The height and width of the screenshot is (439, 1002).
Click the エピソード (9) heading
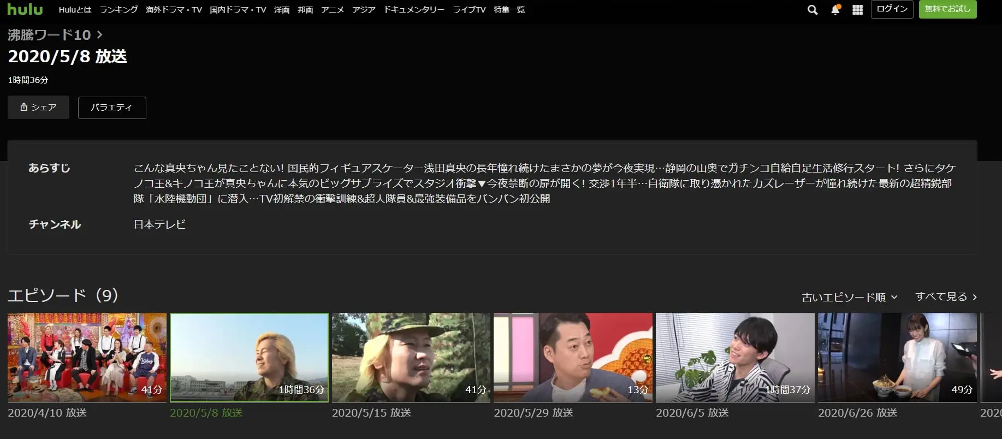tap(63, 295)
